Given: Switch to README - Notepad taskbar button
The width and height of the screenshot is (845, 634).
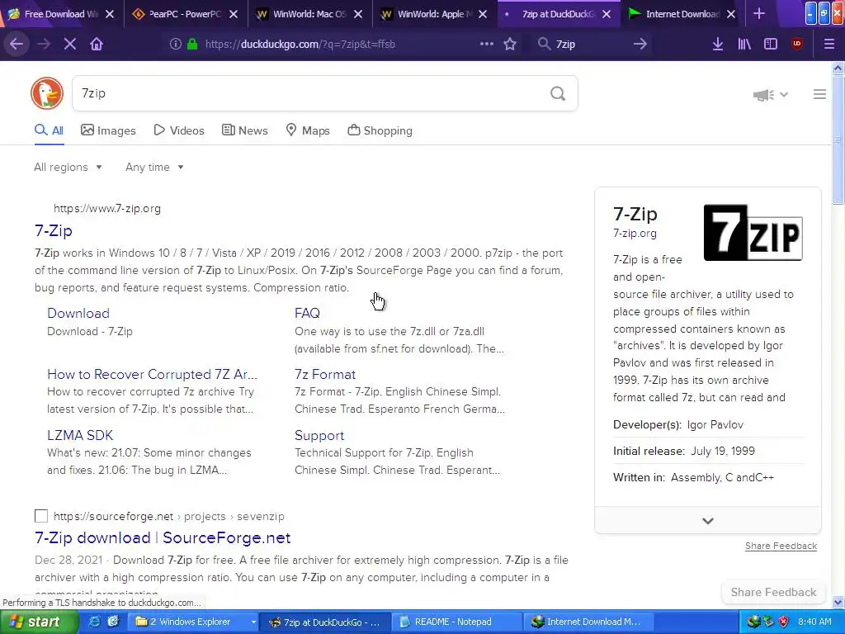Looking at the screenshot, I should click(x=456, y=622).
